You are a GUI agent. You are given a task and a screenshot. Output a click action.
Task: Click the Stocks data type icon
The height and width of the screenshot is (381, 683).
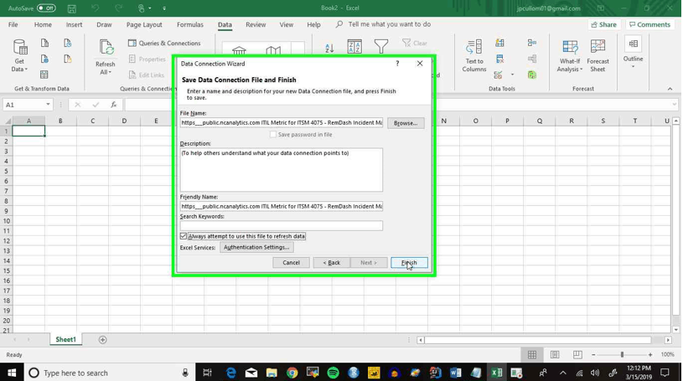239,51
